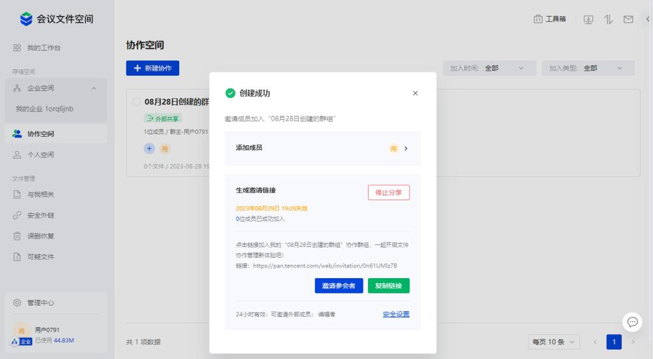Select page 1 in pagination

tap(614, 342)
